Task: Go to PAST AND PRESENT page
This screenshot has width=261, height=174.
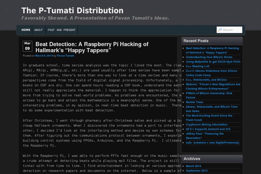Action: [x=62, y=30]
